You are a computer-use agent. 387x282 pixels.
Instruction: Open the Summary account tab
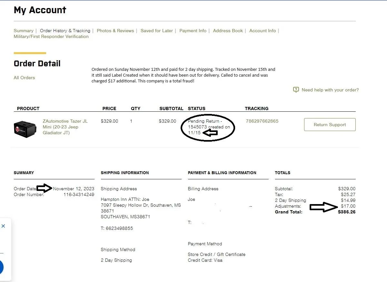[24, 31]
